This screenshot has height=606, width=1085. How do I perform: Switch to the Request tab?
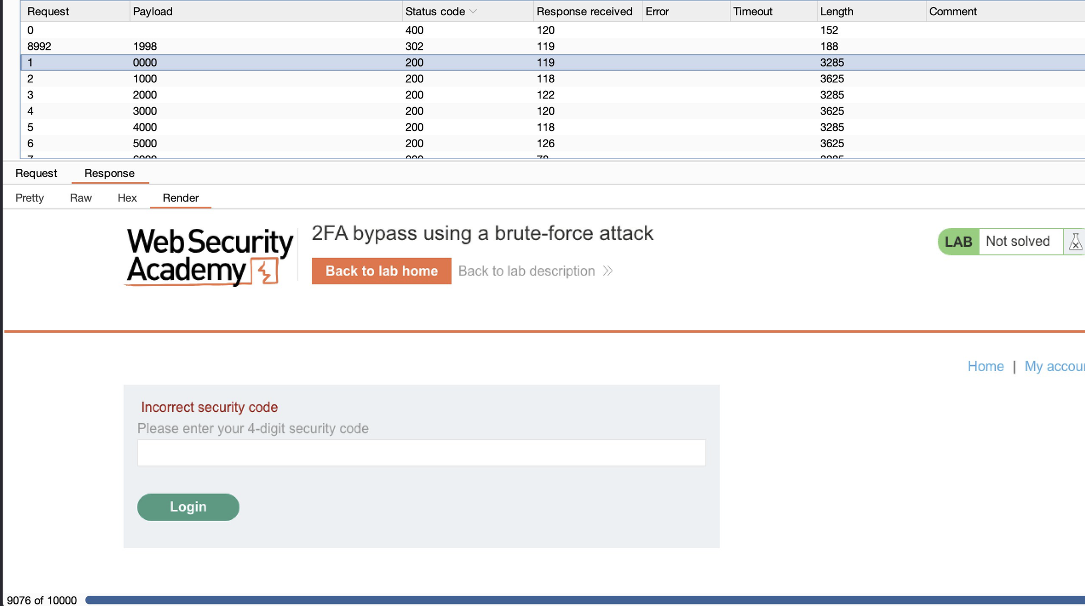click(36, 173)
